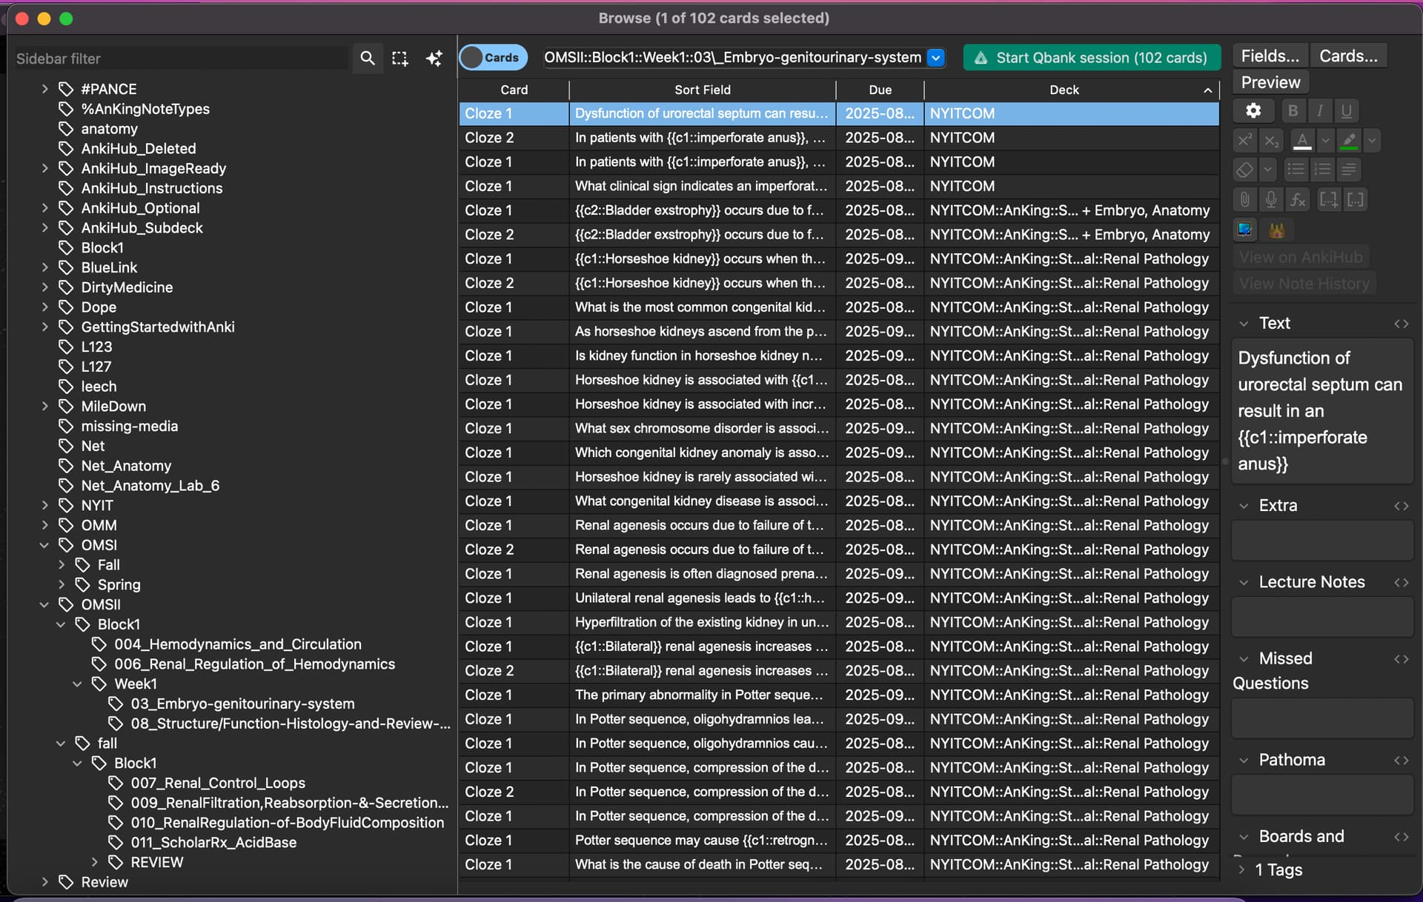Image resolution: width=1423 pixels, height=902 pixels.
Task: Collapse the OMSII tag tree
Action: pos(44,605)
